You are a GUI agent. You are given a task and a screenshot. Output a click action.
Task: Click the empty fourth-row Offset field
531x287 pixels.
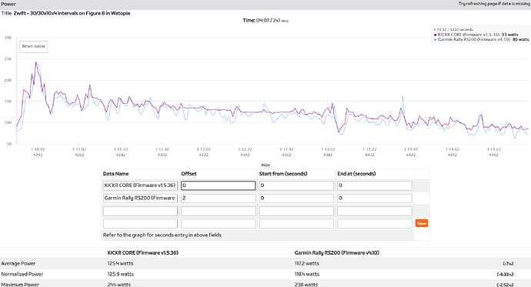tap(219, 223)
